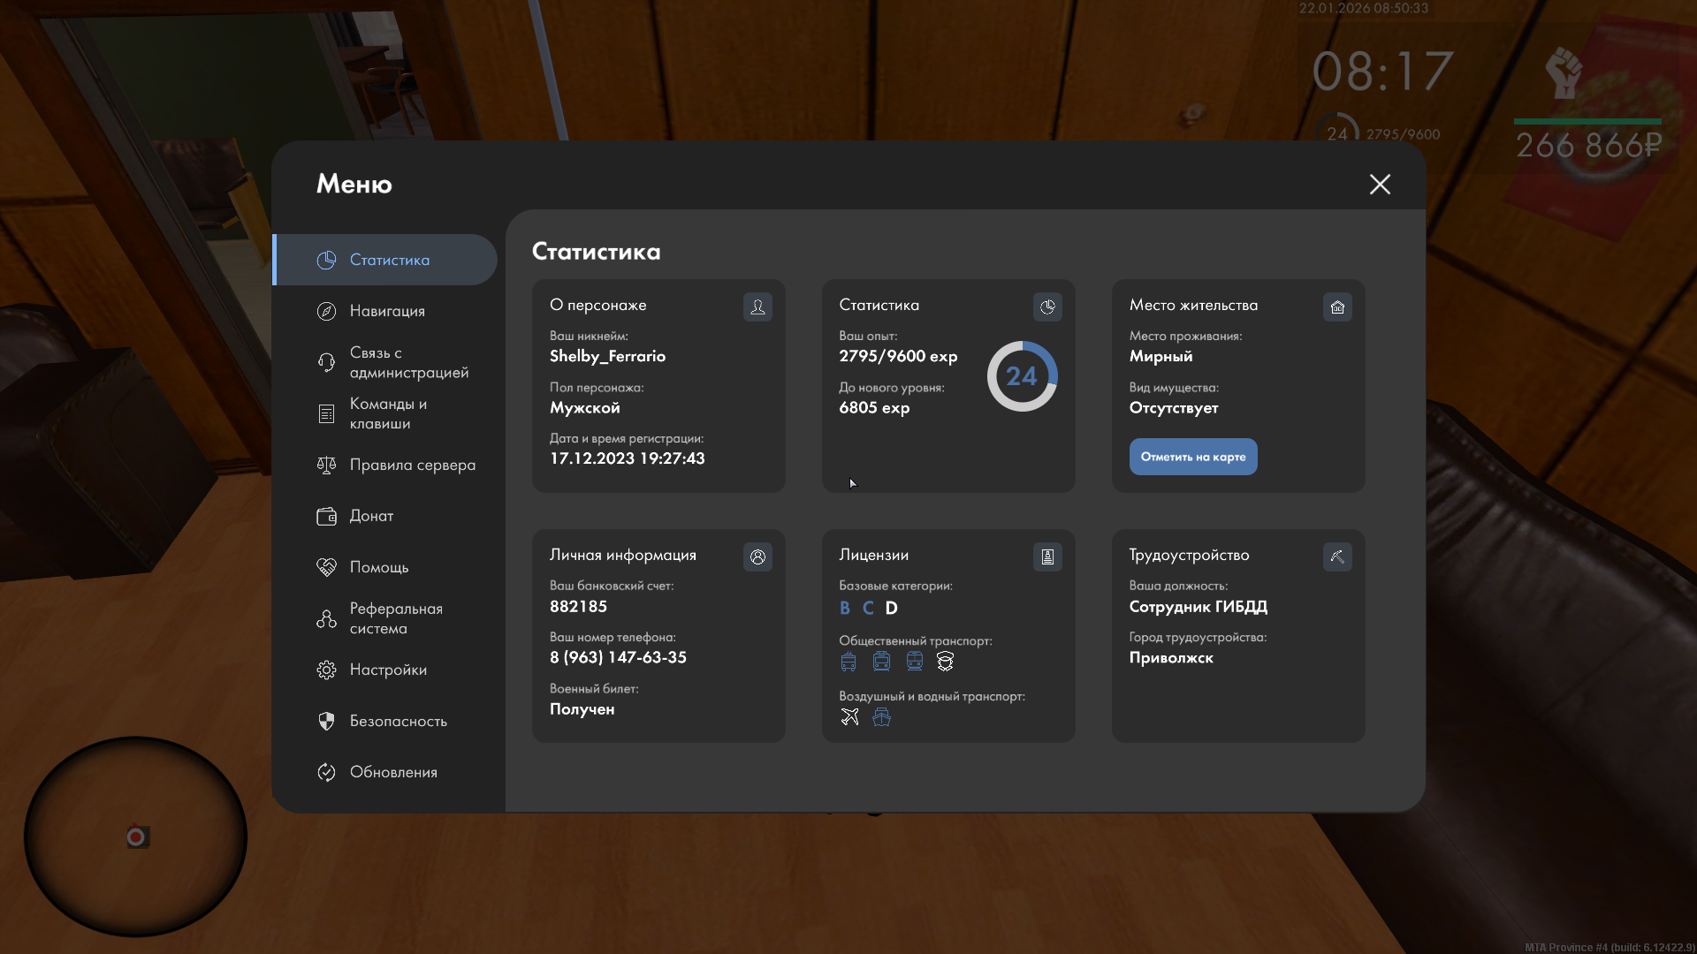Image resolution: width=1697 pixels, height=954 pixels.
Task: Click the airplane license icon
Action: tap(849, 716)
